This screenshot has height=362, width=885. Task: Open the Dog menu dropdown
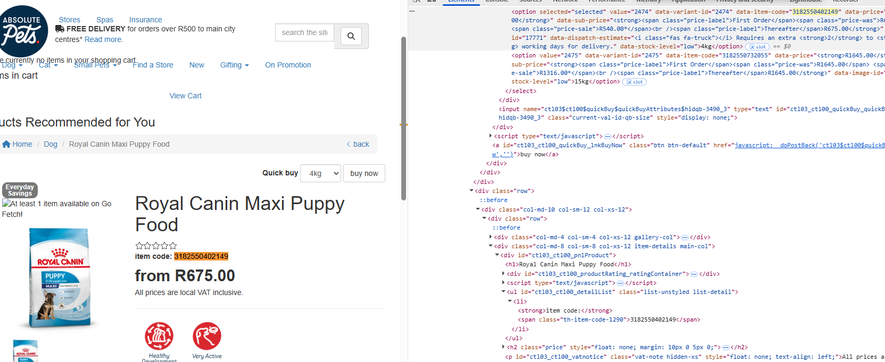(x=12, y=65)
